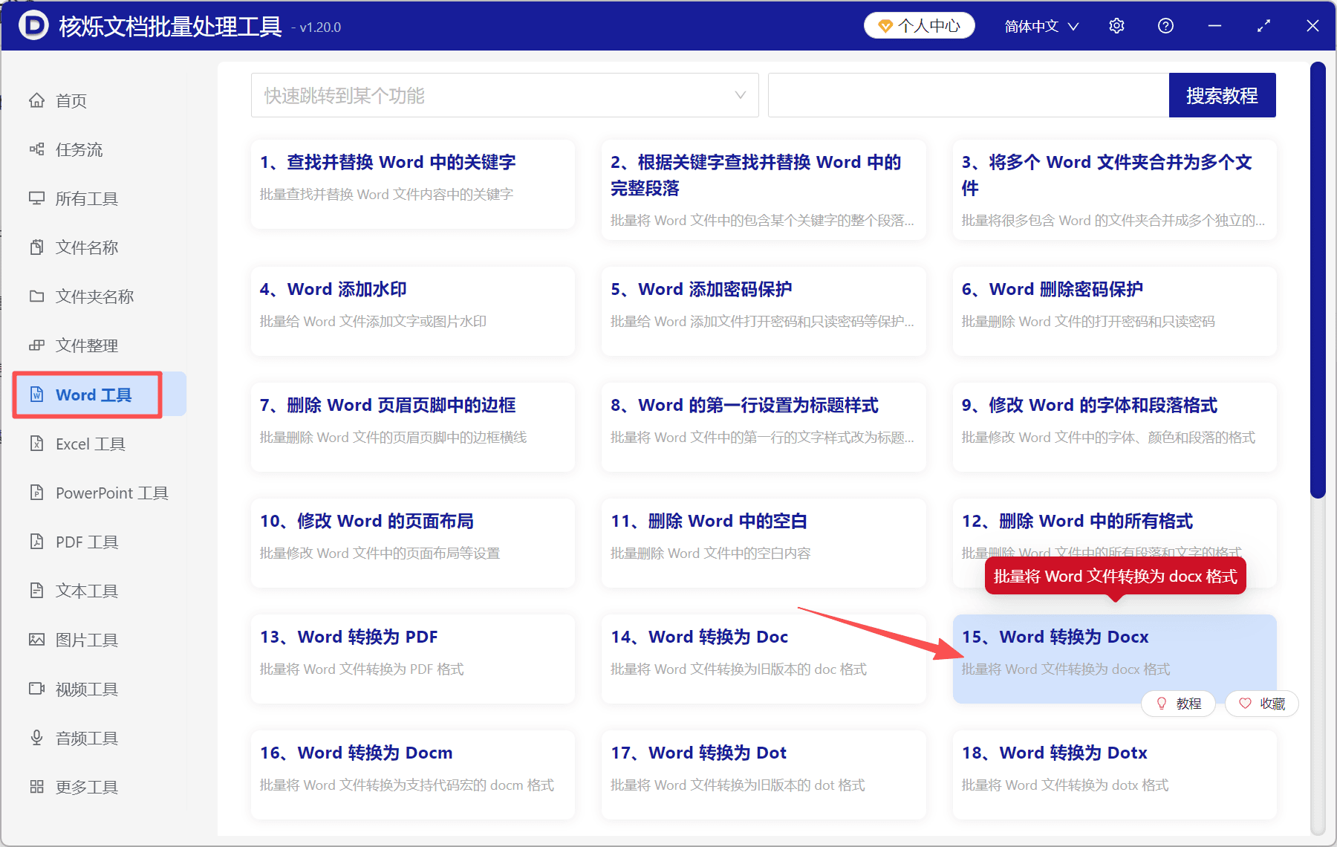This screenshot has height=847, width=1337.
Task: Favorite Word 转换为 Docx via 收藏
Action: click(1261, 703)
